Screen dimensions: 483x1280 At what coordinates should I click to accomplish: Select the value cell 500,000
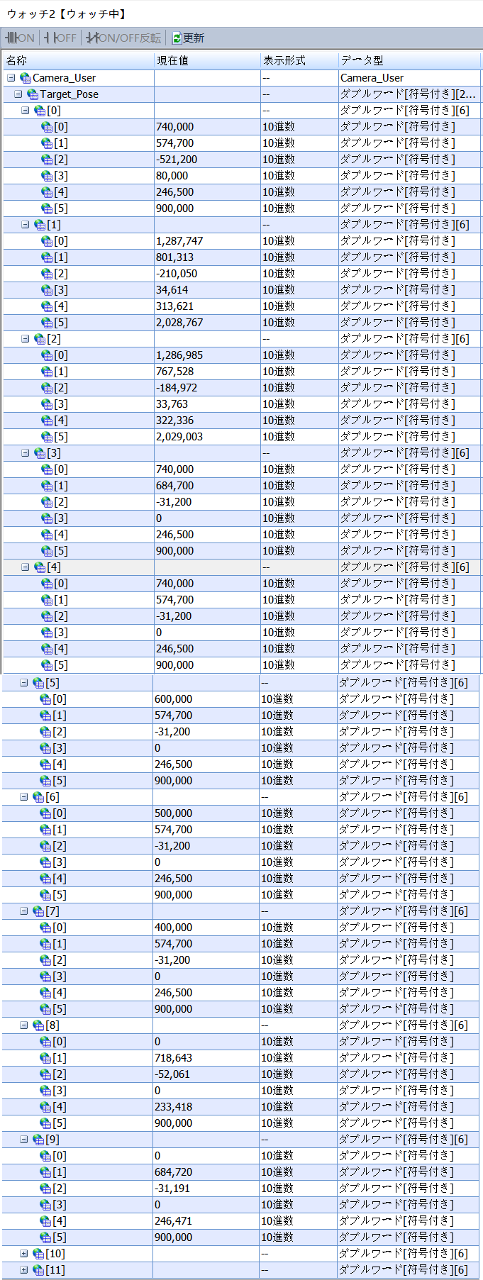pos(206,813)
